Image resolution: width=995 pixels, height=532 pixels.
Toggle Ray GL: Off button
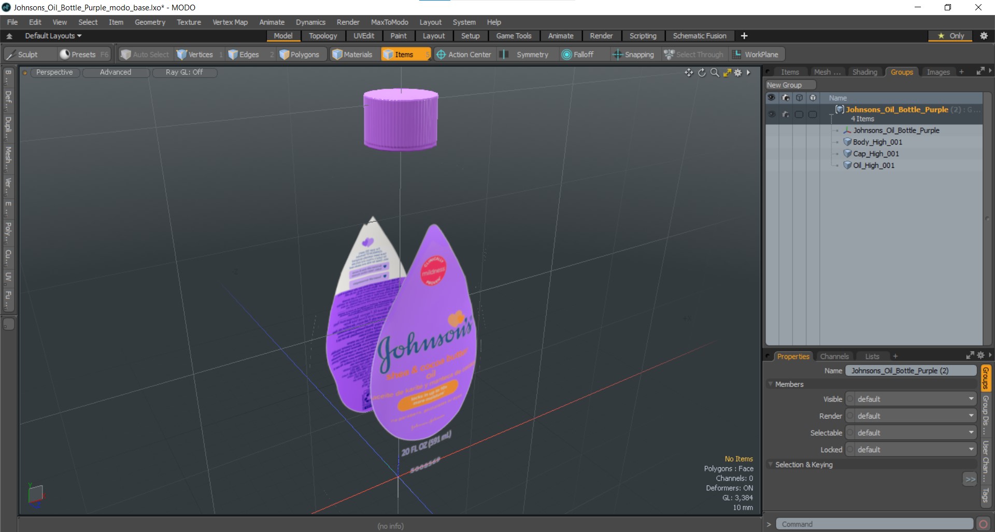[184, 72]
